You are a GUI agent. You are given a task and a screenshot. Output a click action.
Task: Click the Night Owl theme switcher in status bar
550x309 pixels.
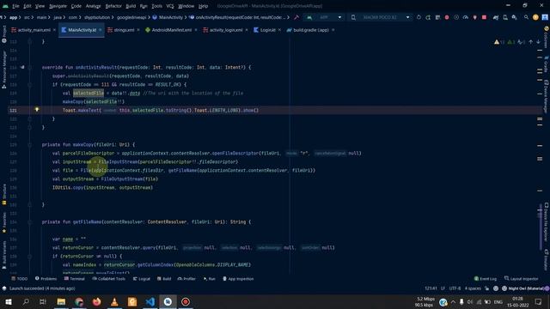[x=525, y=288]
